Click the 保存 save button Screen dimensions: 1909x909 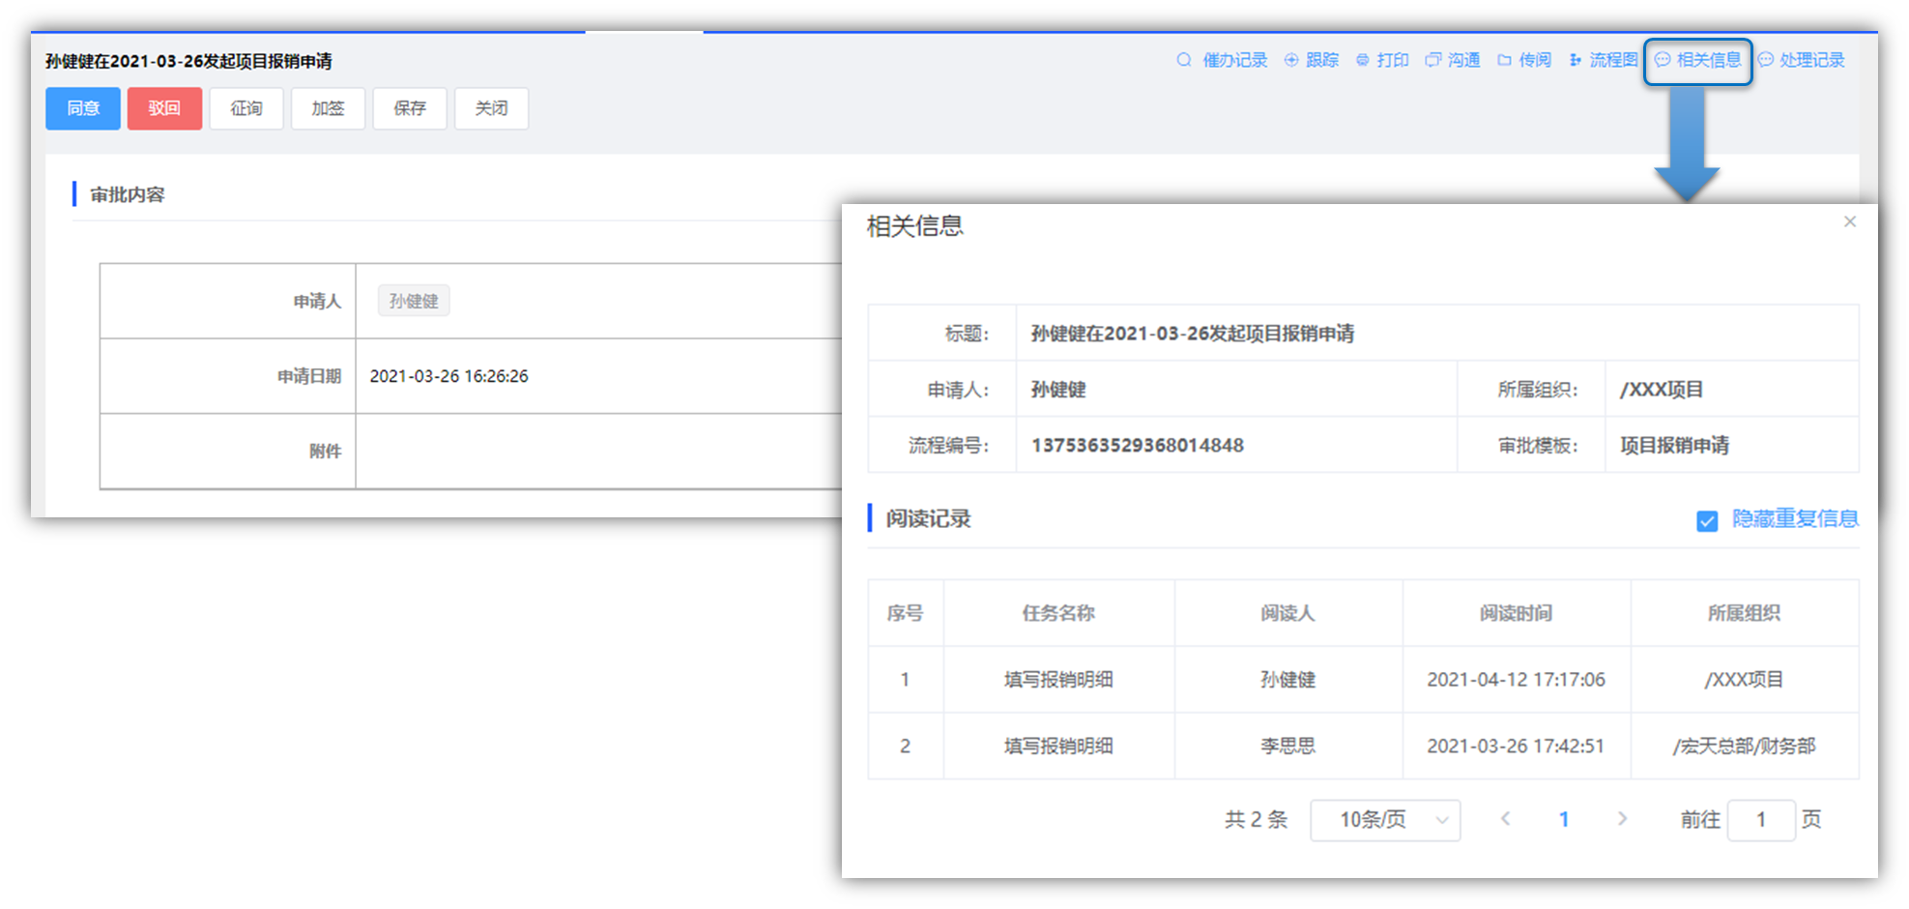click(410, 108)
